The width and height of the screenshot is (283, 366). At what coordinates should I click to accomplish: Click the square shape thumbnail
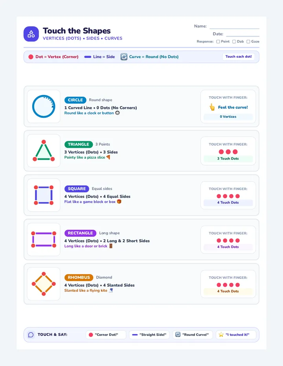pos(44,195)
